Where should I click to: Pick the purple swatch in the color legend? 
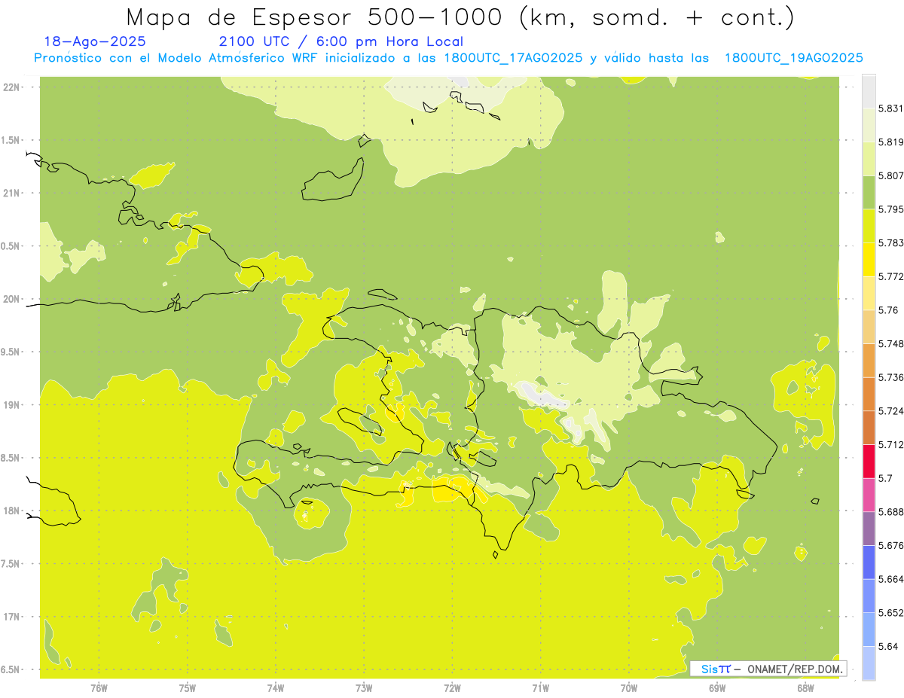869,529
